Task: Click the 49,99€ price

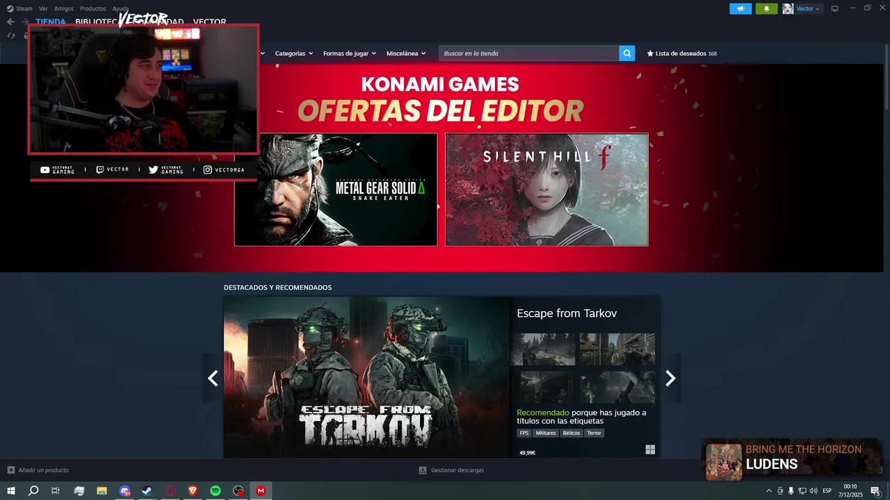Action: [528, 453]
